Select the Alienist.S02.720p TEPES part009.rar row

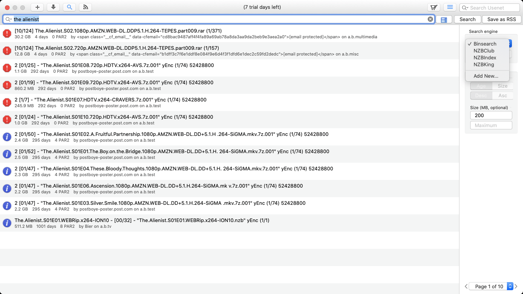(x=230, y=51)
